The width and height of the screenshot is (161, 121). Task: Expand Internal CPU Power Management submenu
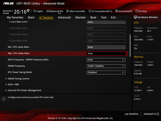[x=24, y=90]
